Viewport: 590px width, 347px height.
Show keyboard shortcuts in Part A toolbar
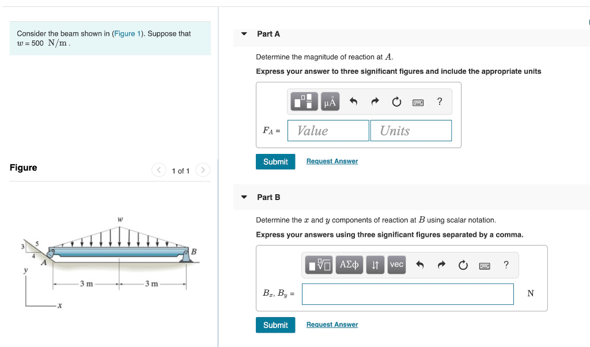pyautogui.click(x=418, y=103)
